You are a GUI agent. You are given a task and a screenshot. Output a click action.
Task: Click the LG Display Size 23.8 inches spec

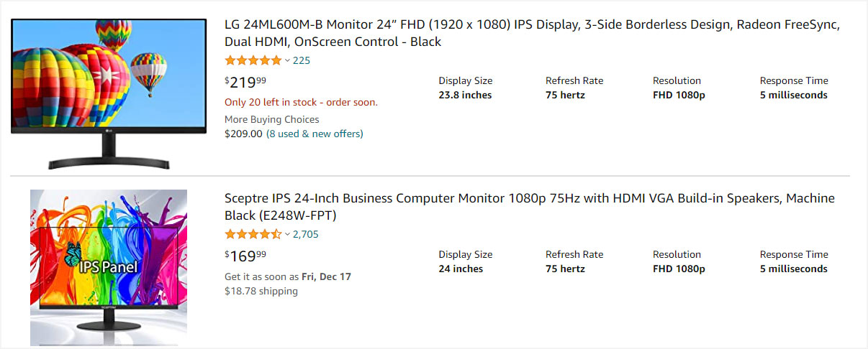[466, 88]
